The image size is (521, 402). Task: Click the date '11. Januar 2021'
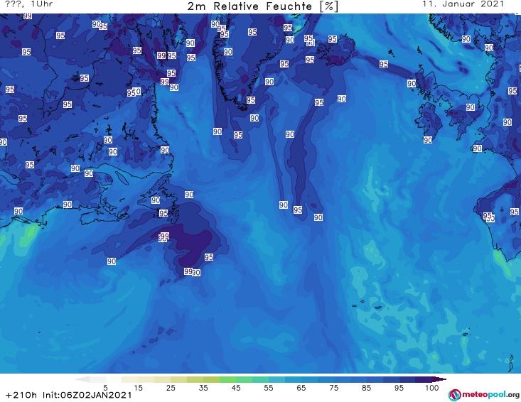tap(463, 4)
